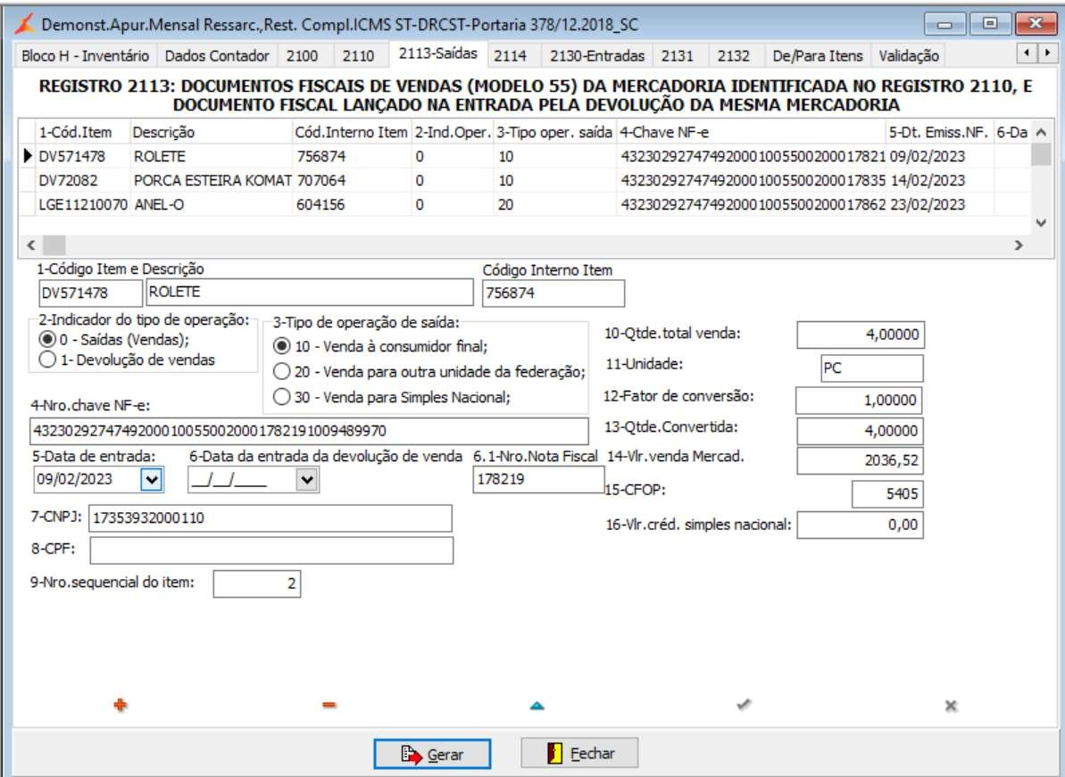
Task: Click the X cancel-edit icon
Action: click(x=951, y=706)
